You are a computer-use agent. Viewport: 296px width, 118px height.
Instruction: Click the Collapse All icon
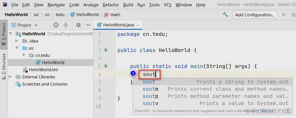(65, 25)
